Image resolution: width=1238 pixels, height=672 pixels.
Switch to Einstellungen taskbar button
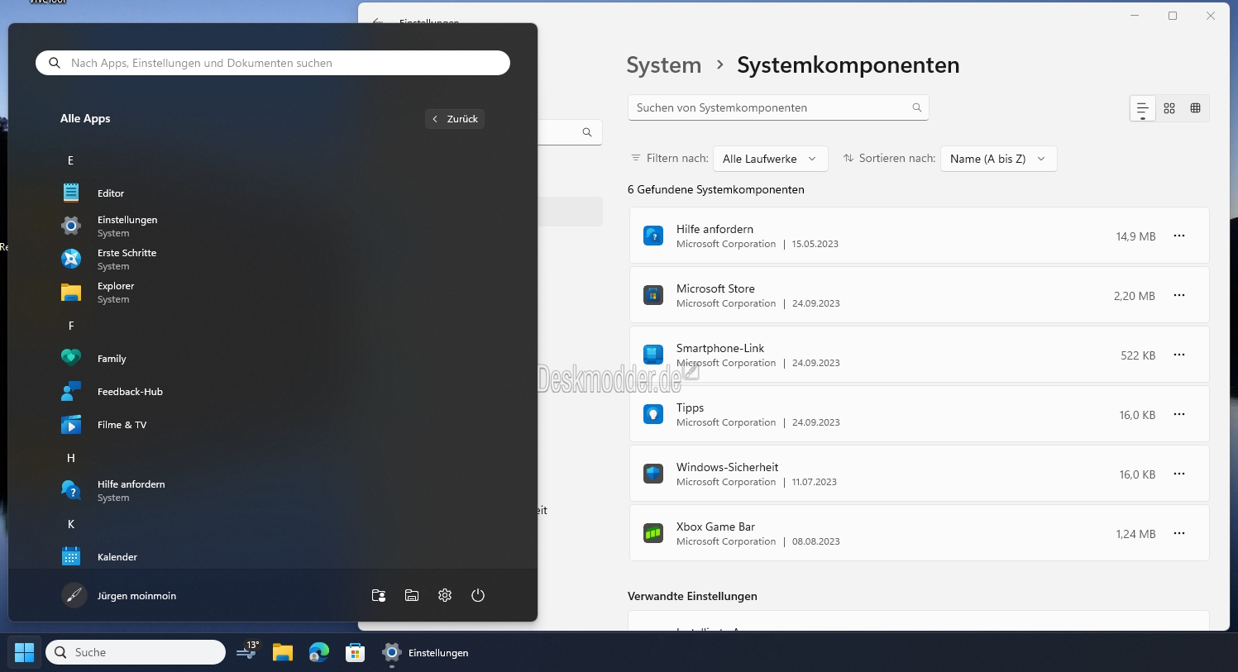tap(426, 652)
